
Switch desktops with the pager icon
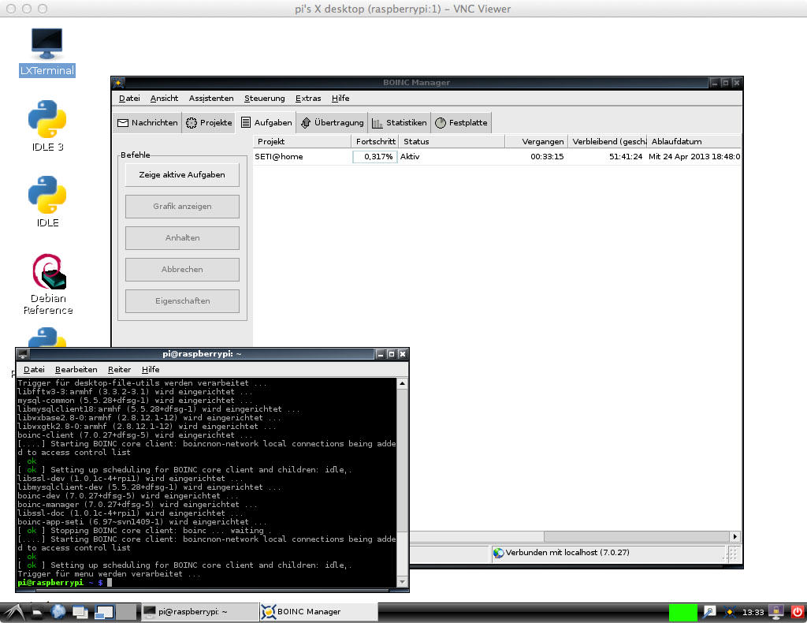pos(115,612)
